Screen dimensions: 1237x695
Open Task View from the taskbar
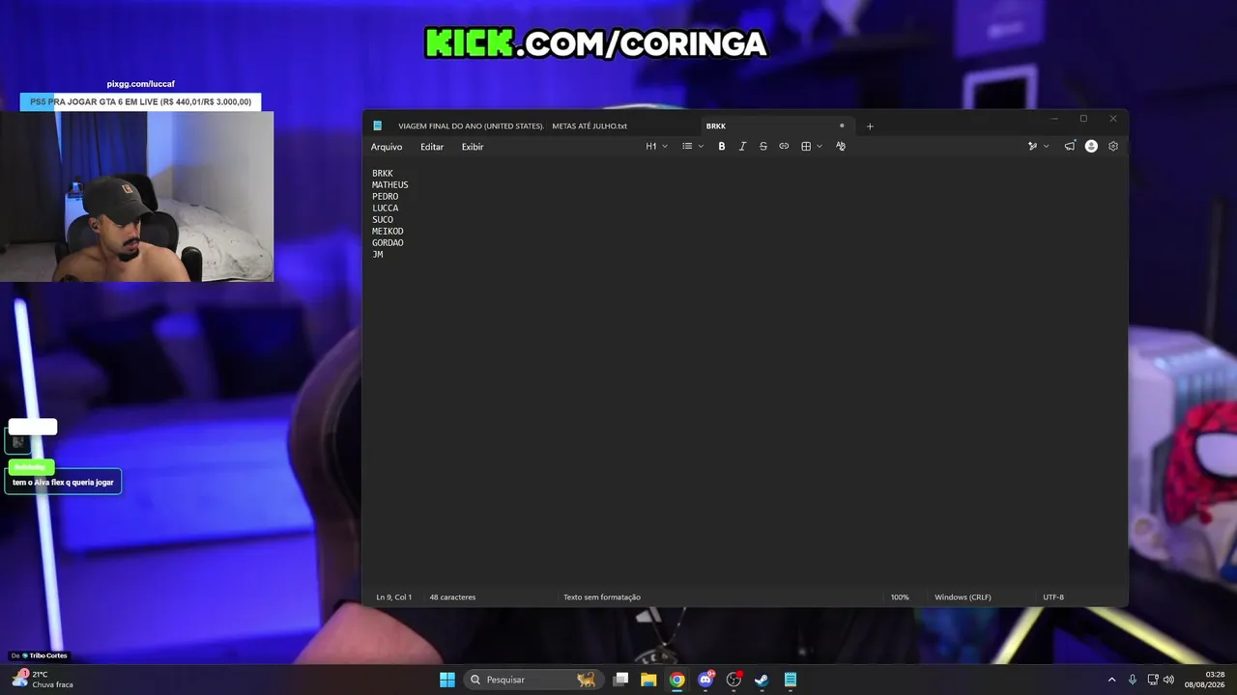(621, 680)
